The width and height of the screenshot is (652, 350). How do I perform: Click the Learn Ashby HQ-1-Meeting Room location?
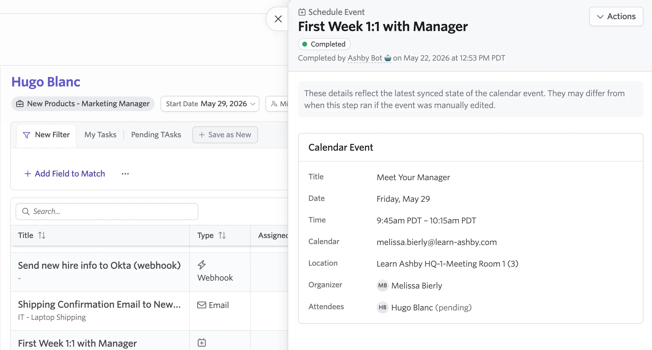click(x=447, y=264)
